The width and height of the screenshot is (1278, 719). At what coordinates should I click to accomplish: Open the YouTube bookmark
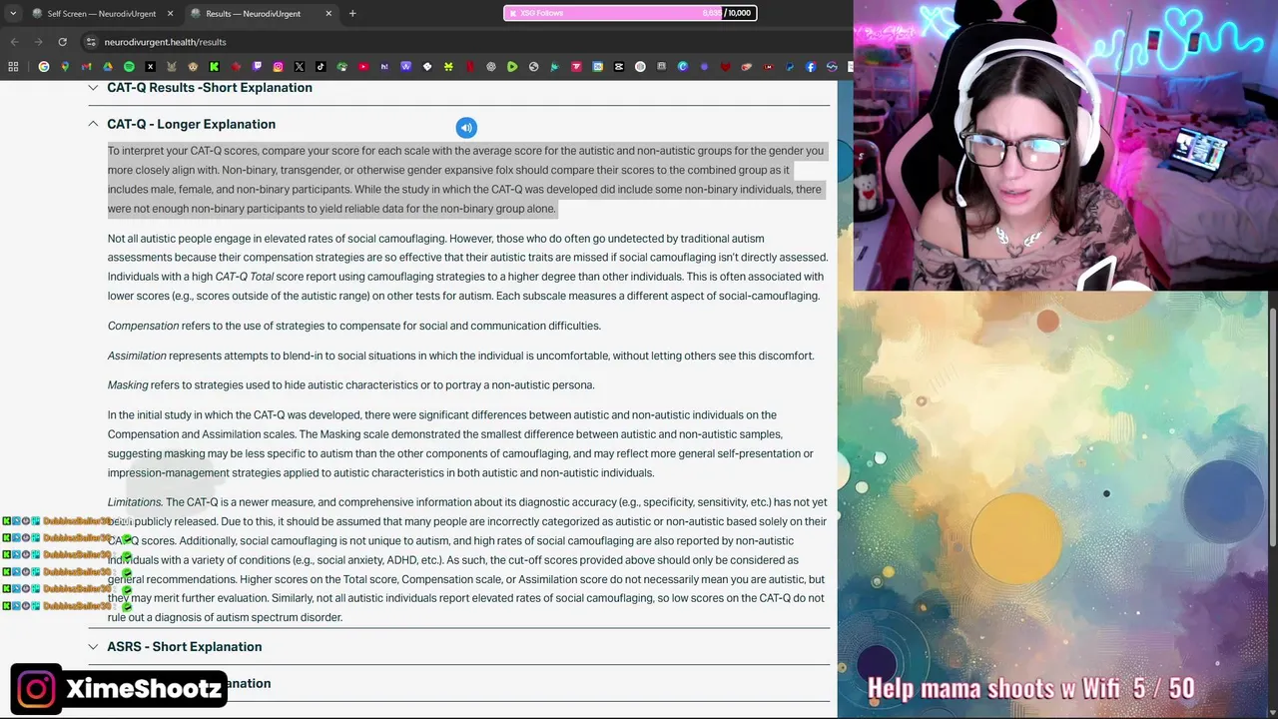tap(363, 67)
